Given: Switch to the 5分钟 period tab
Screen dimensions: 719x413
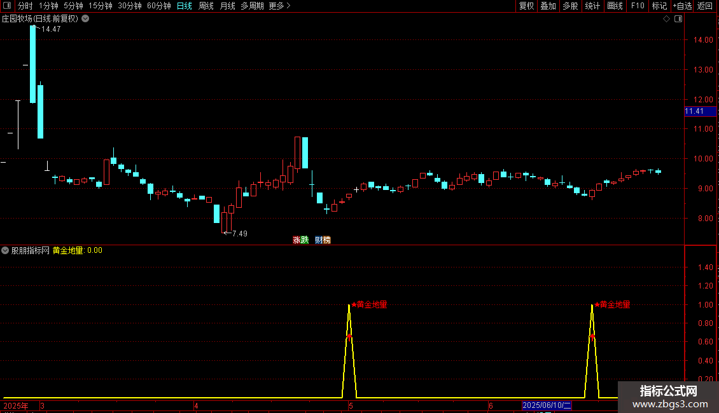Looking at the screenshot, I should pyautogui.click(x=73, y=6).
